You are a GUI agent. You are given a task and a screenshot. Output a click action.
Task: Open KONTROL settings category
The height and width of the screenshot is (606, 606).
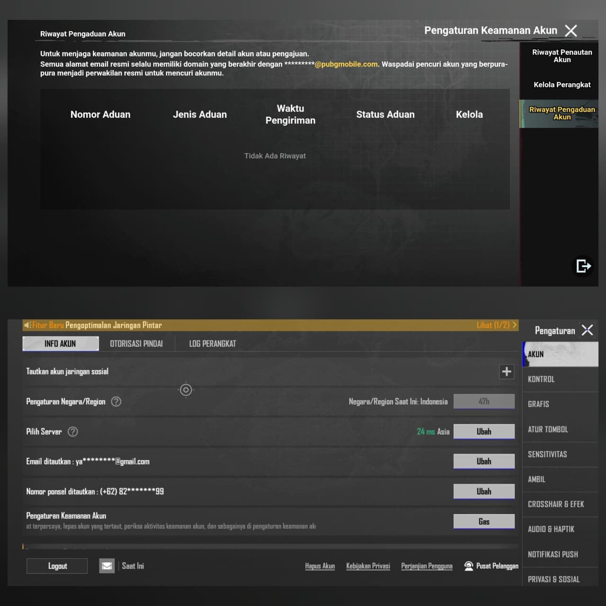tap(561, 379)
